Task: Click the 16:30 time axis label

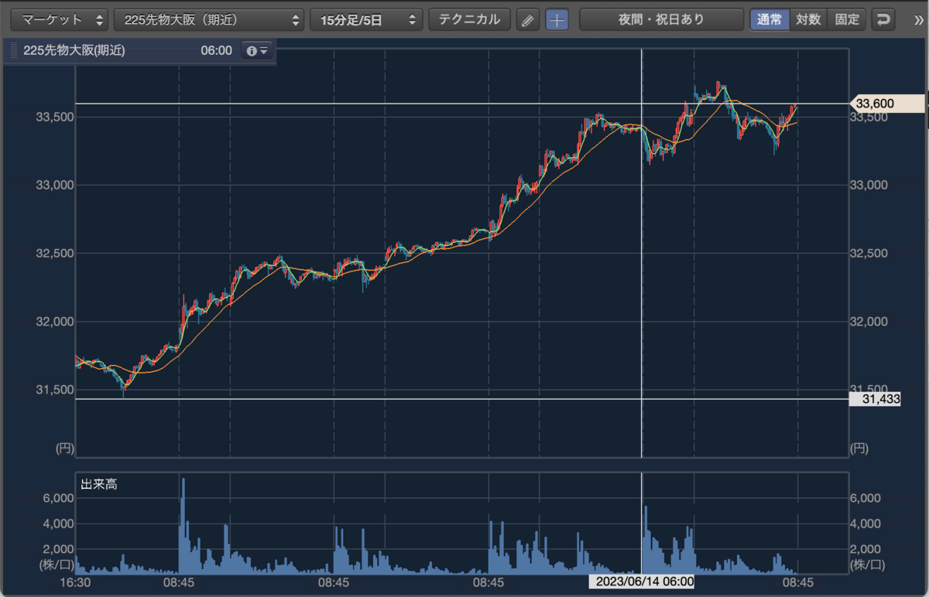Action: (x=75, y=582)
